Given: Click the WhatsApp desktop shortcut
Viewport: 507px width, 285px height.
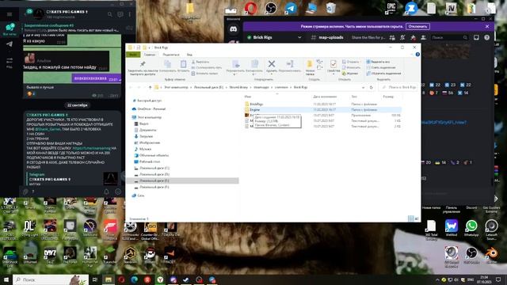Looking at the screenshot, I should coord(471,228).
